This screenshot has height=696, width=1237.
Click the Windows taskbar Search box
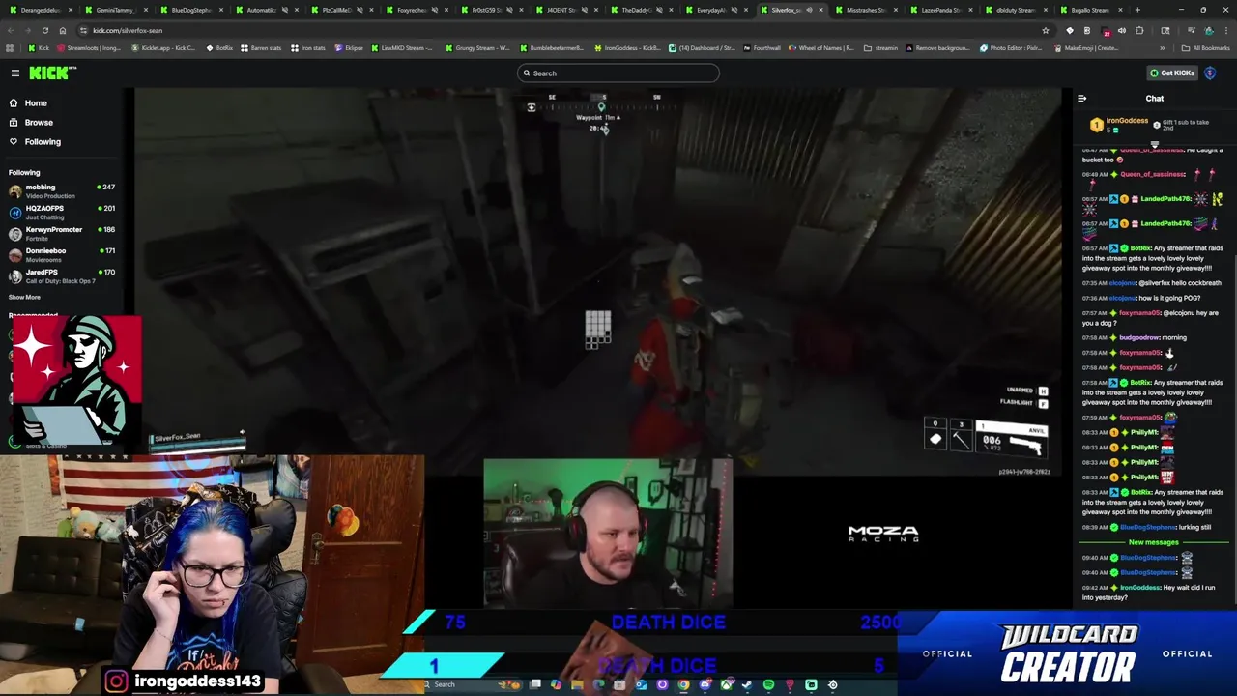point(470,684)
